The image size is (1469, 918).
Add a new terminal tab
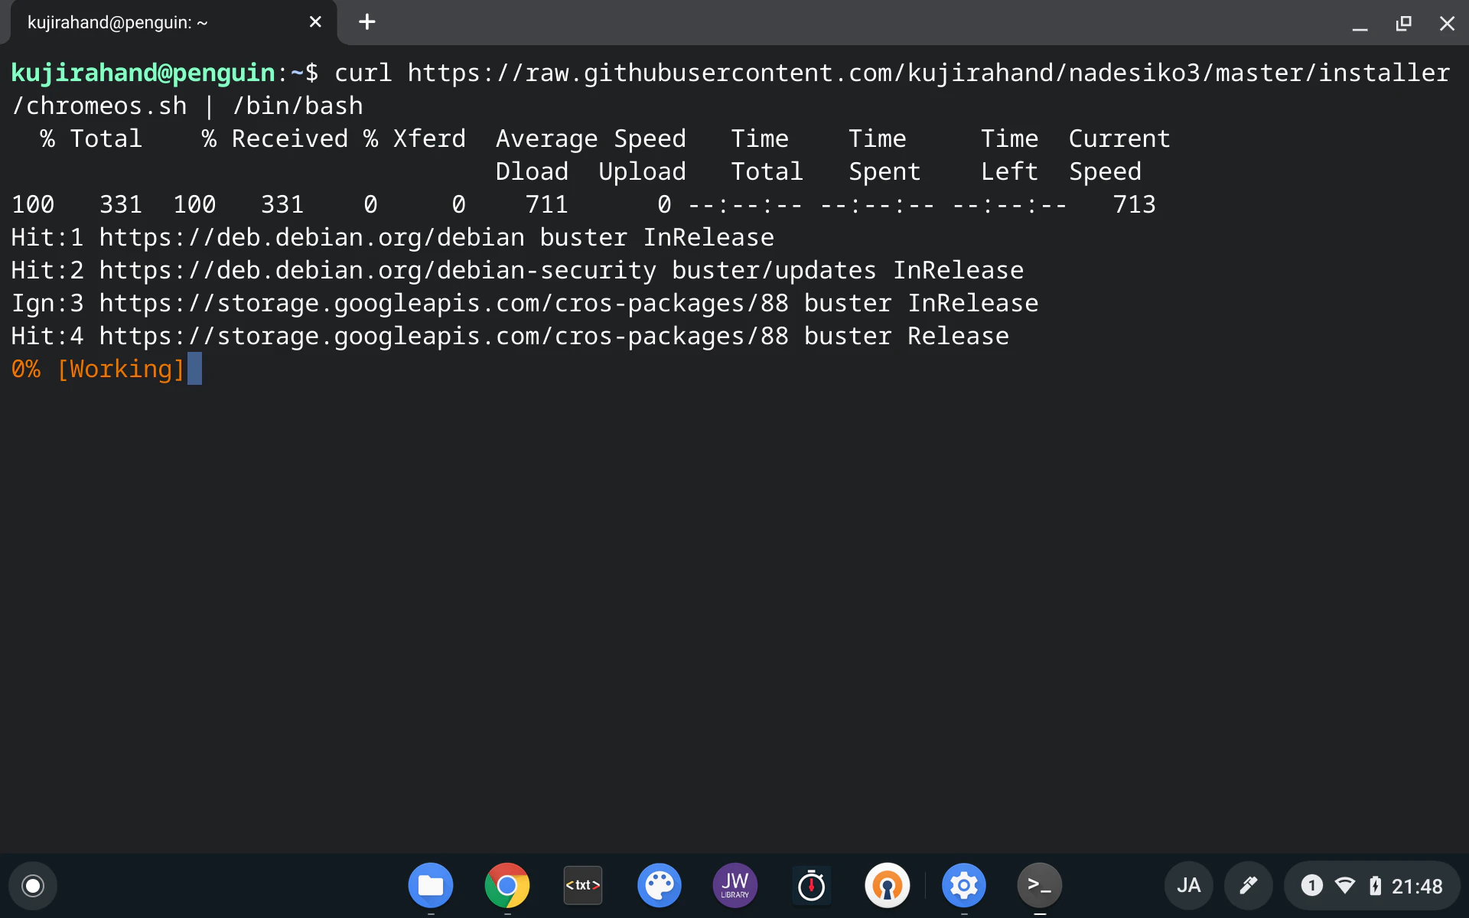pyautogui.click(x=367, y=22)
